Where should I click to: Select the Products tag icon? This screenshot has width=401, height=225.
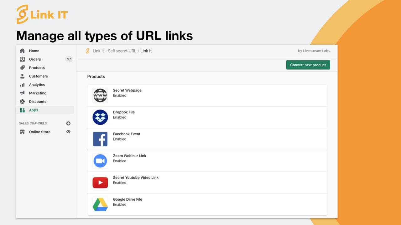tap(22, 67)
